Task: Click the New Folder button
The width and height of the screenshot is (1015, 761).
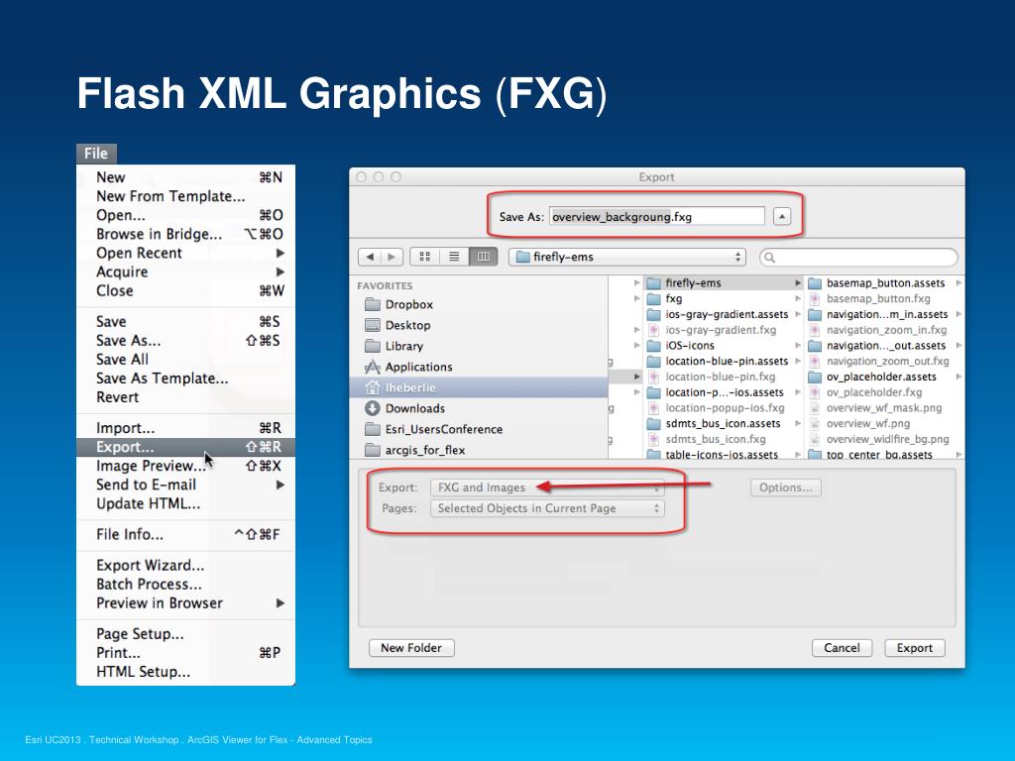Action: pos(411,648)
